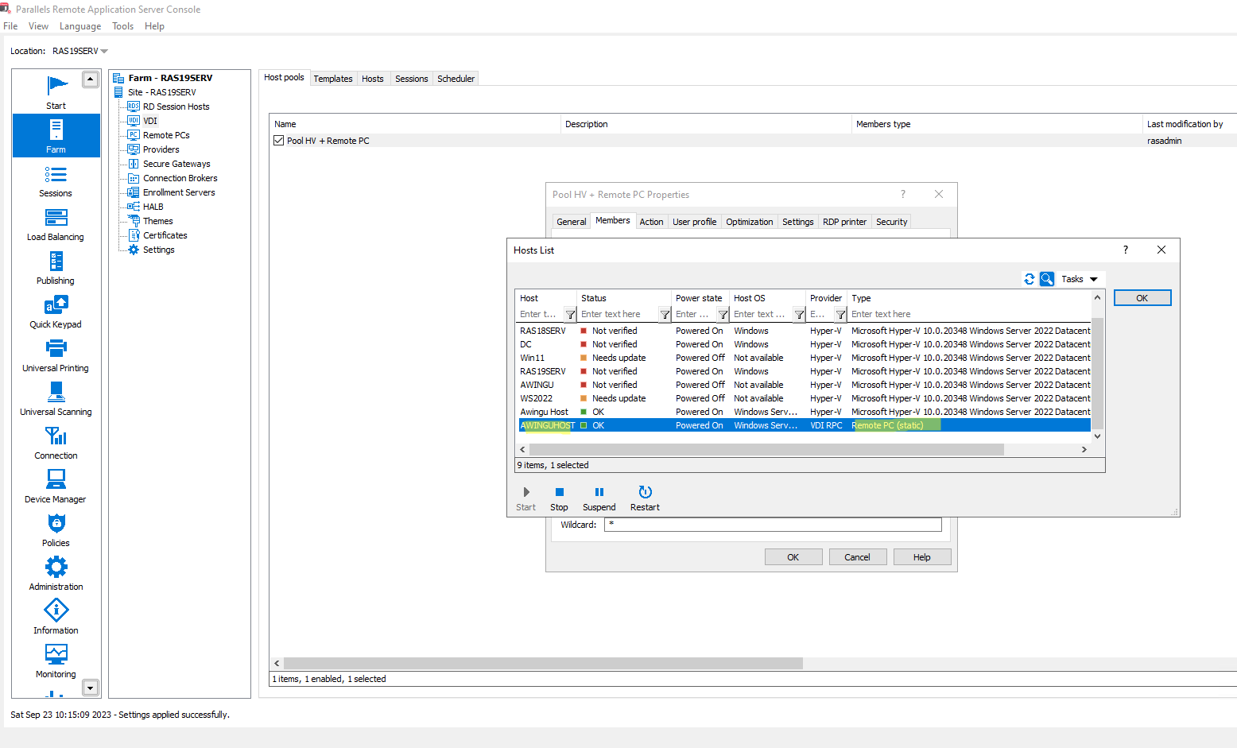Select Remote PCs in farm tree
The width and height of the screenshot is (1237, 748).
point(166,135)
